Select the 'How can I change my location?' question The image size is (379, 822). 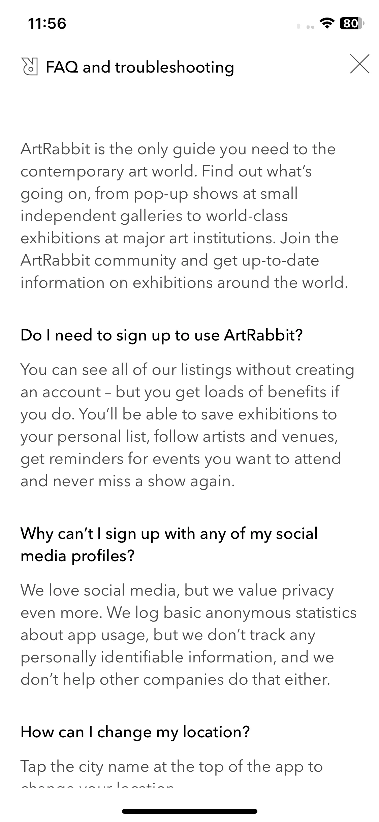[135, 732]
